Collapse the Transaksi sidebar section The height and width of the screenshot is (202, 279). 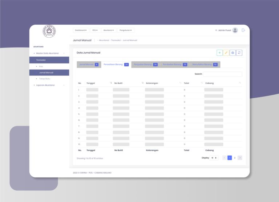49,60
